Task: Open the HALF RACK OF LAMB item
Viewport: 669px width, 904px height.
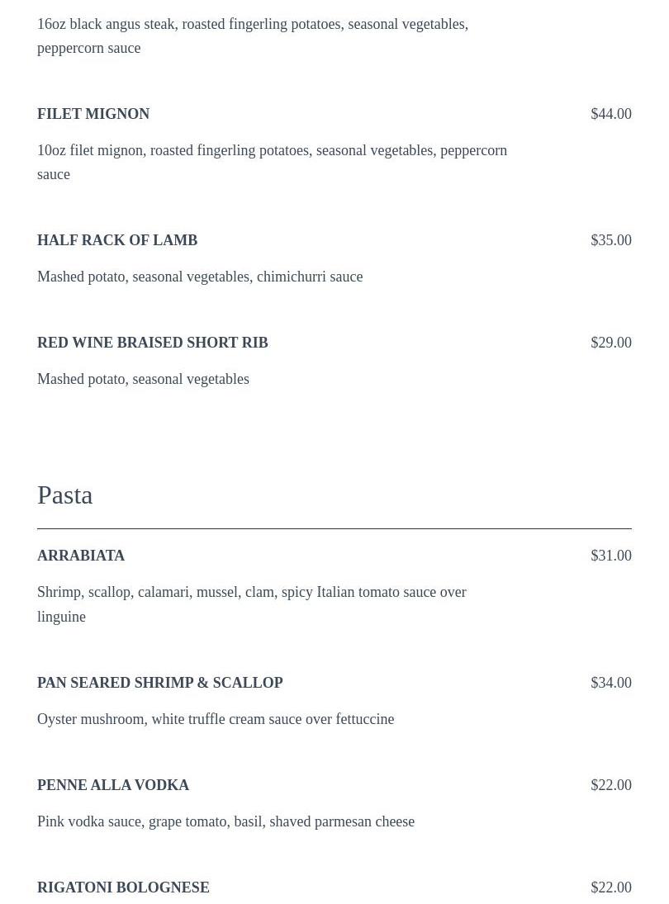Action: click(x=117, y=240)
